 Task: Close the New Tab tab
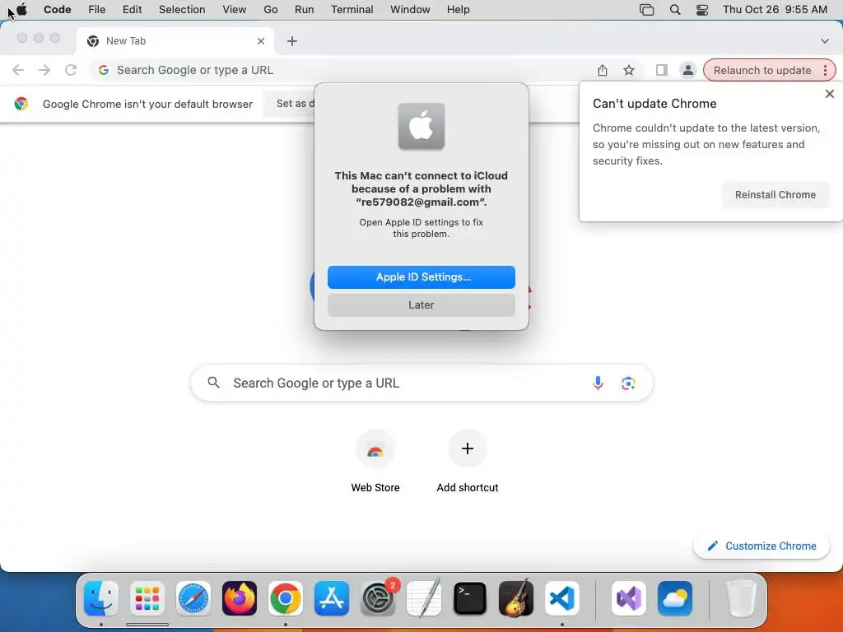261,41
